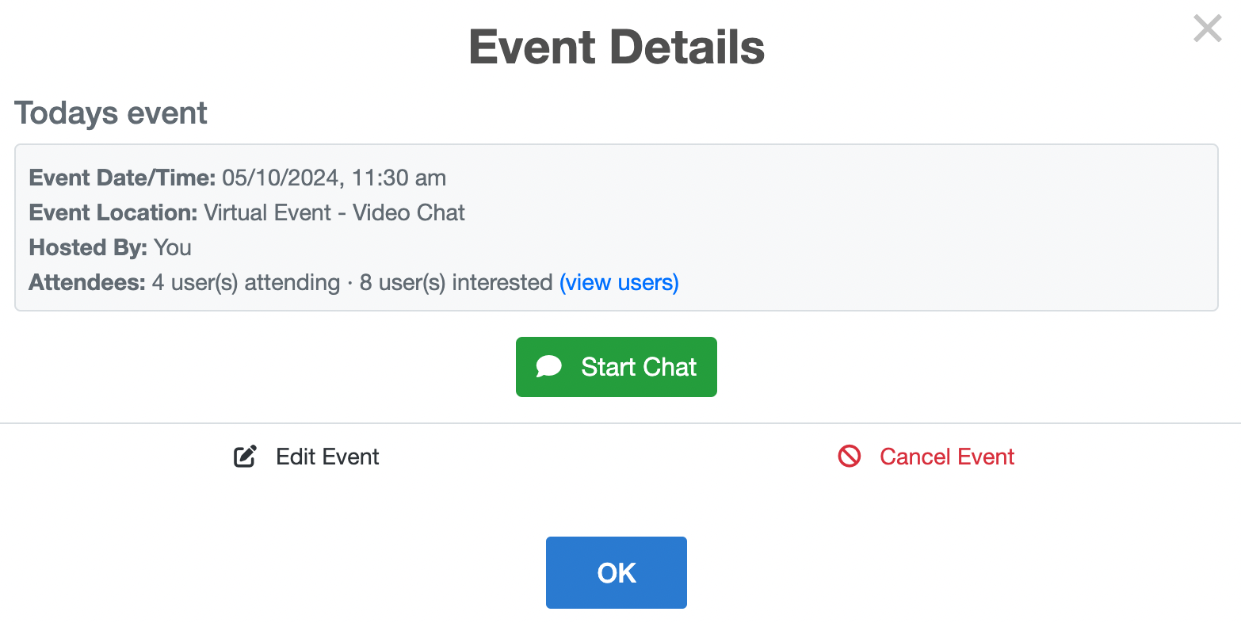Screen dimensions: 1241x623
Task: Start the video chat with the green button
Action: pos(617,367)
